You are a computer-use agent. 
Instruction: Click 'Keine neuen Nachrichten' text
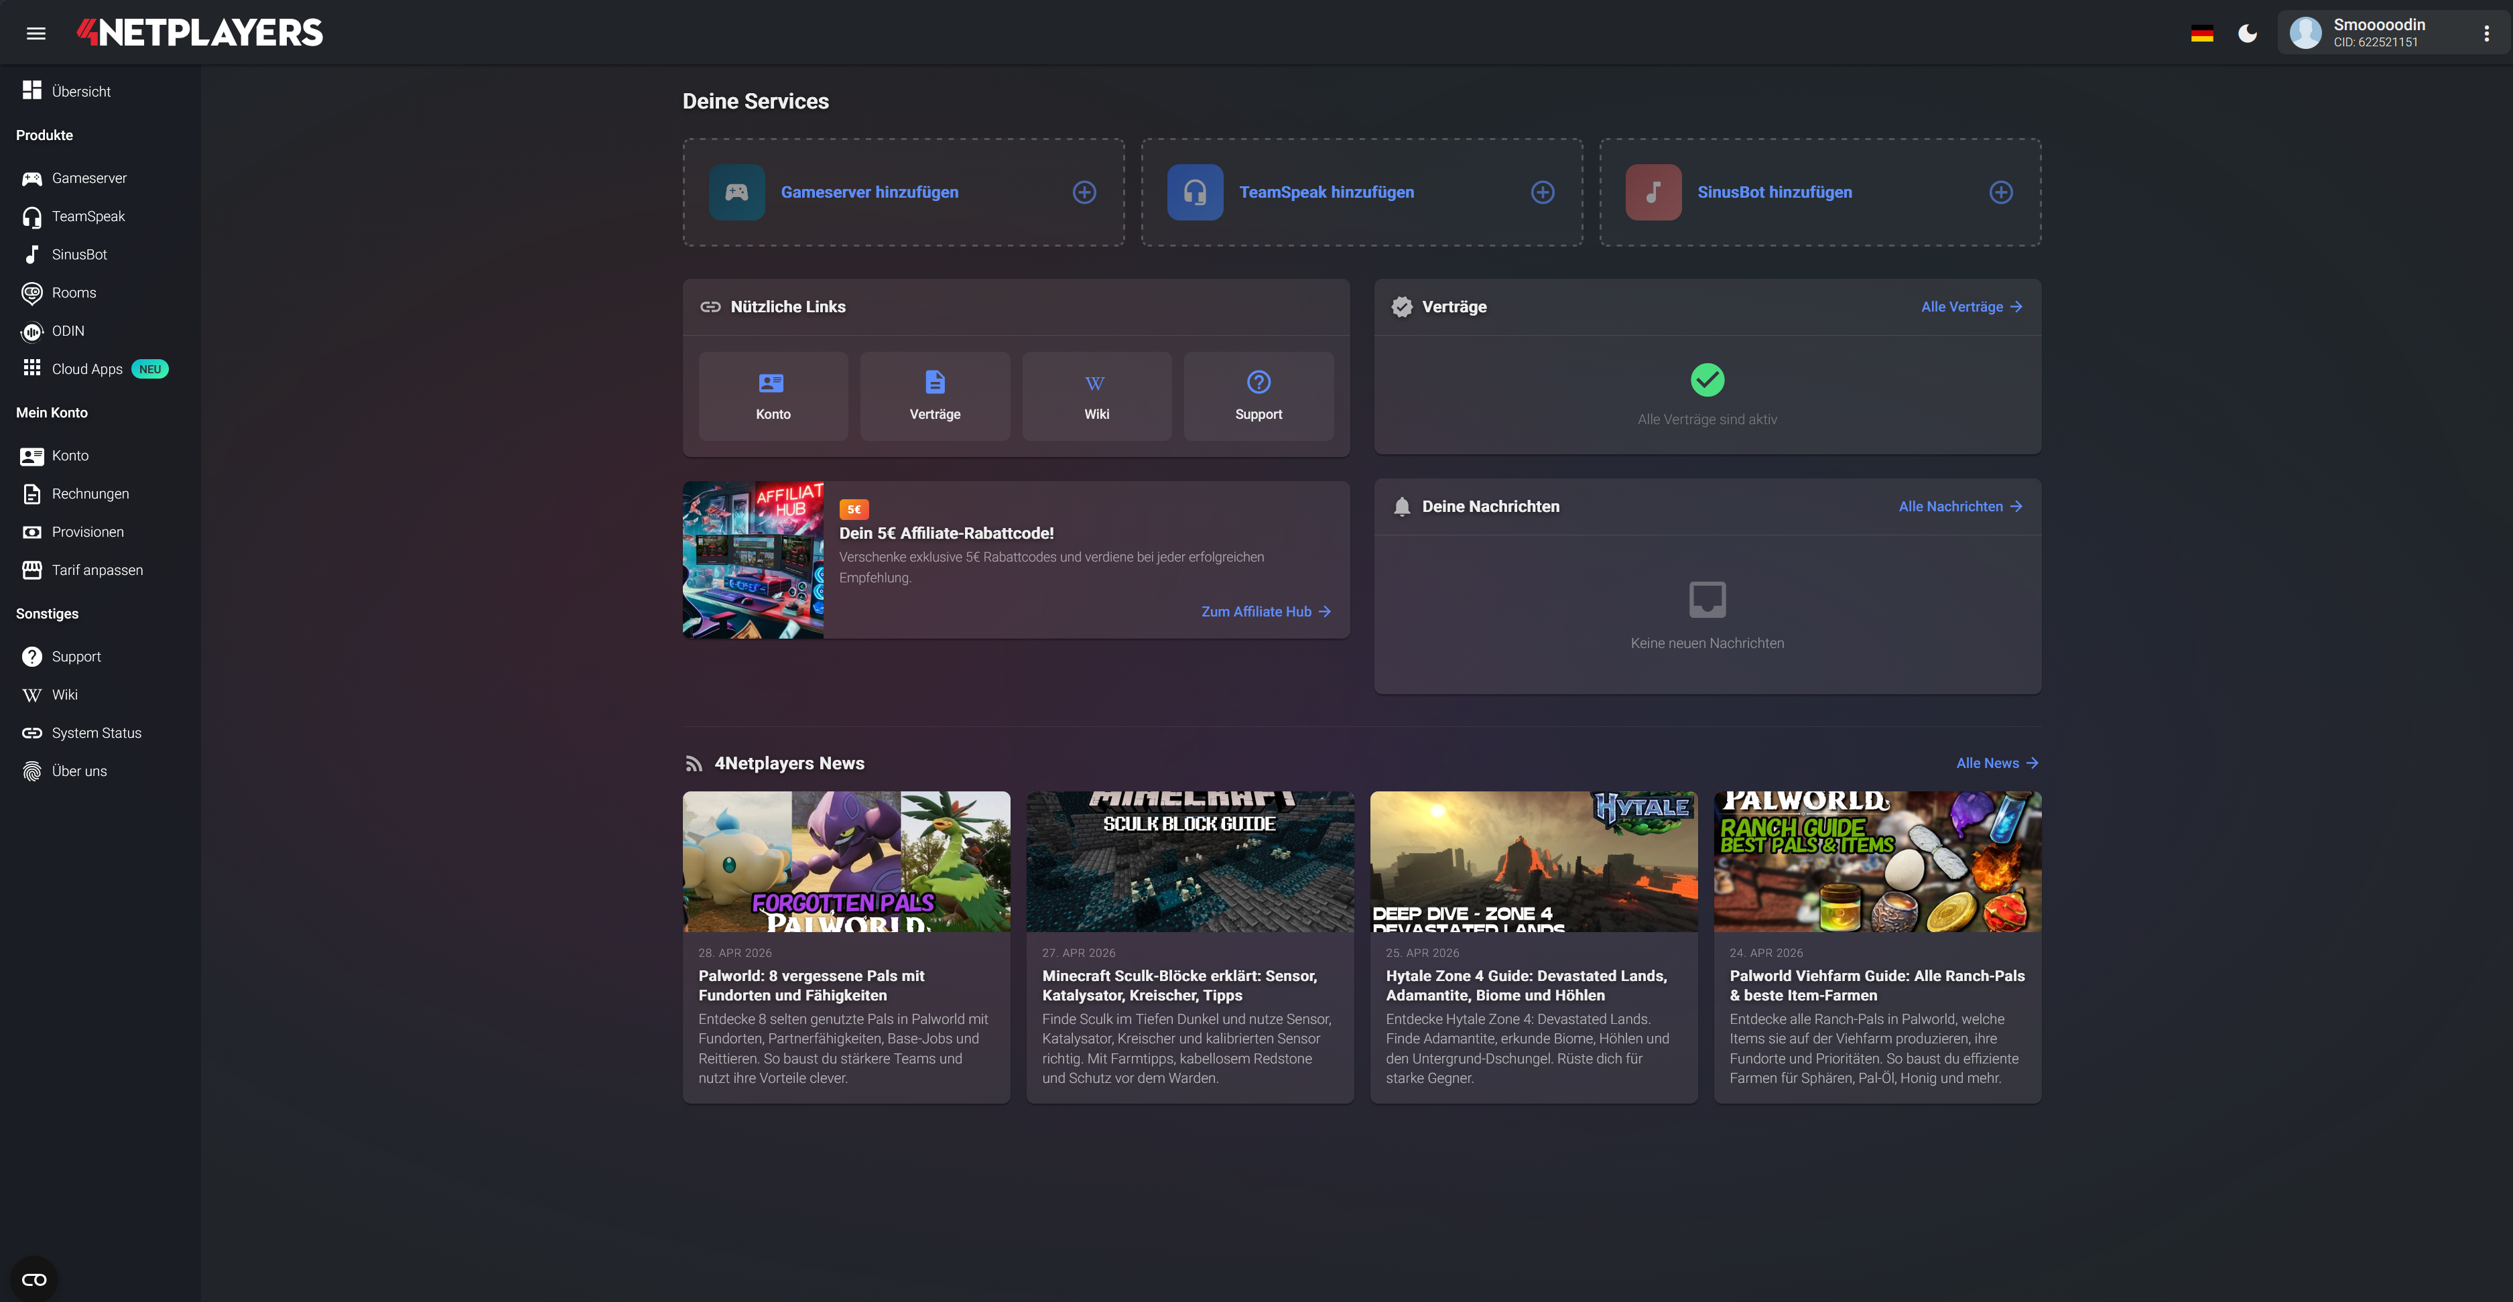(x=1707, y=643)
